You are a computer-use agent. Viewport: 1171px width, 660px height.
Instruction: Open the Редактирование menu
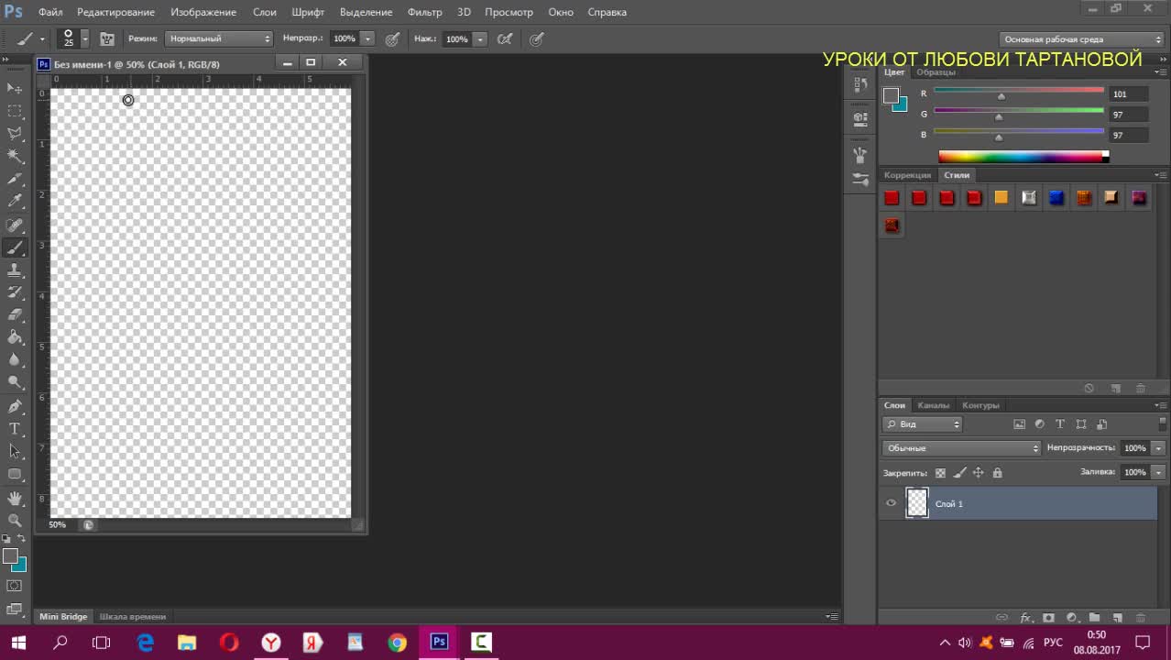(x=115, y=12)
